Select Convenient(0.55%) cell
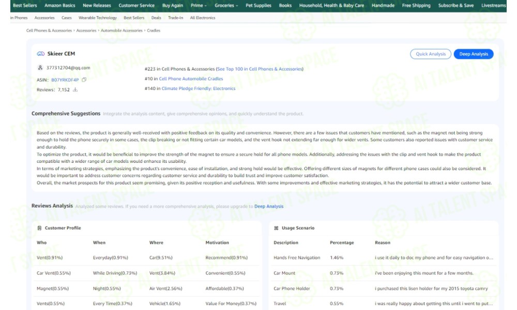The height and width of the screenshot is (310, 517). pos(225,273)
